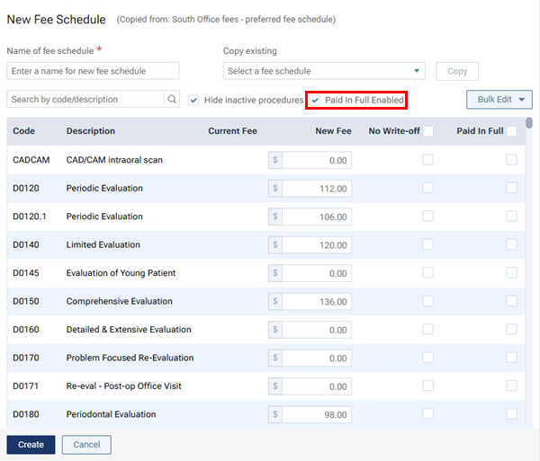This screenshot has width=540, height=461.
Task: Toggle Hide inactive procedures checkbox
Action: coord(193,100)
